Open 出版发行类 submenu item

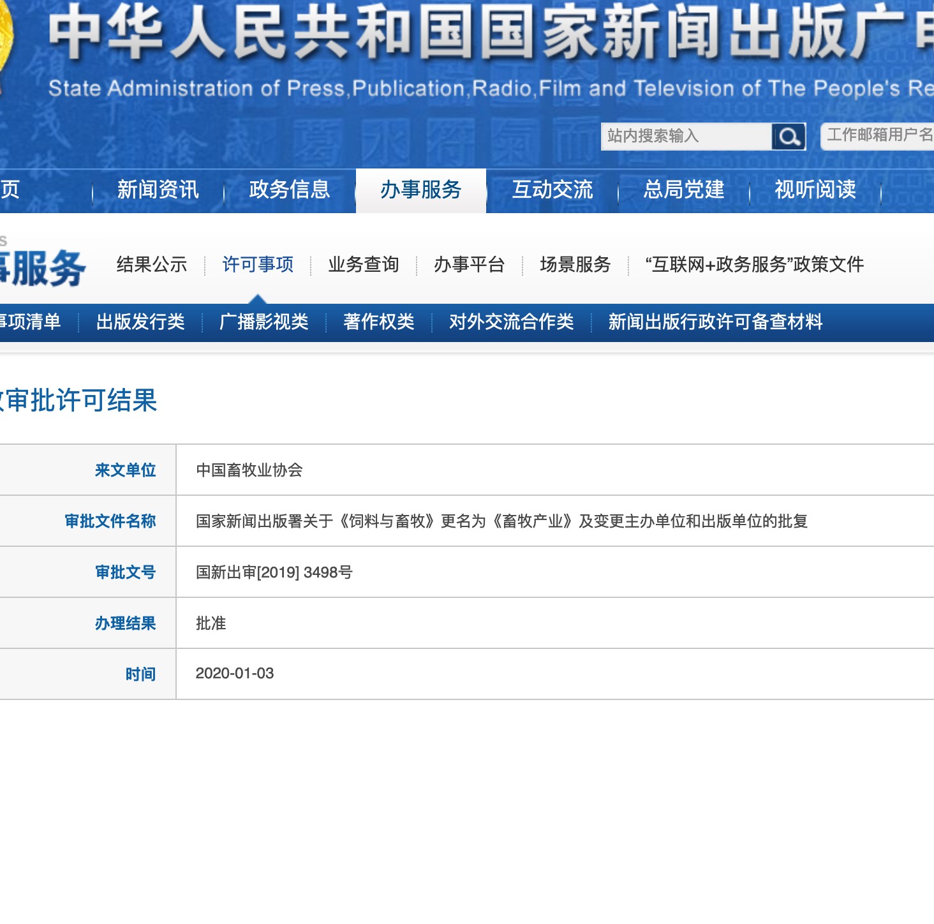(x=140, y=322)
